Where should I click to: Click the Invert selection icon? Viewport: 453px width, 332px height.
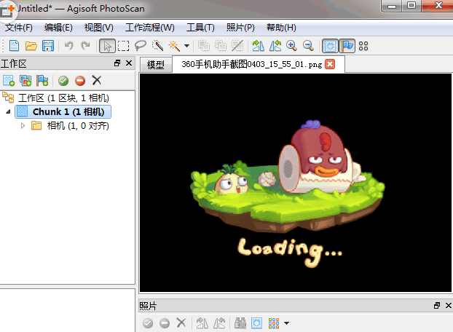[237, 46]
